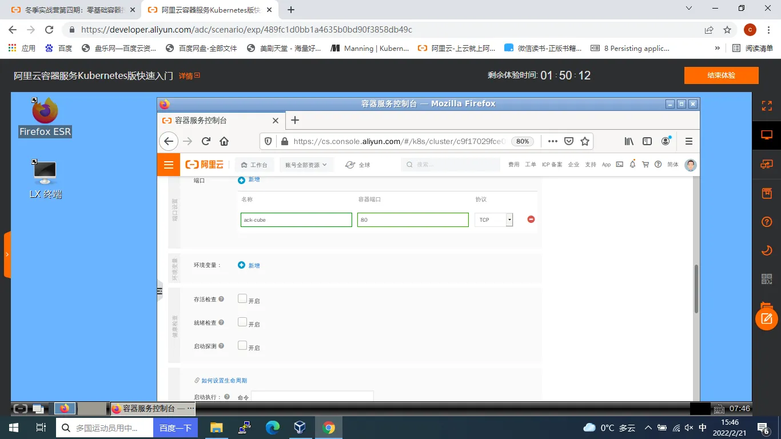
Task: Open Chrome from the Windows taskbar
Action: click(328, 428)
